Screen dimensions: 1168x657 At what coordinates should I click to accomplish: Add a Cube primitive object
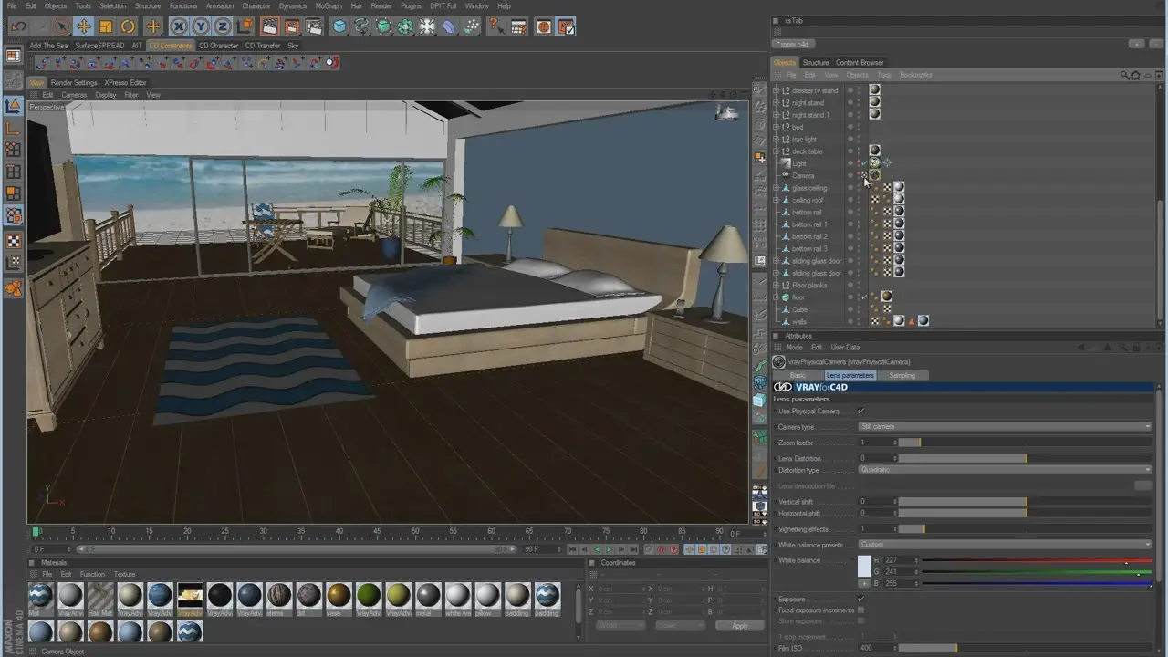coord(339,26)
